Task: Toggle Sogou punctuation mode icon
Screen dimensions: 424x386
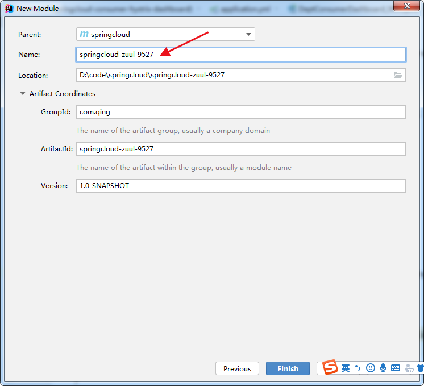Action: 358,368
